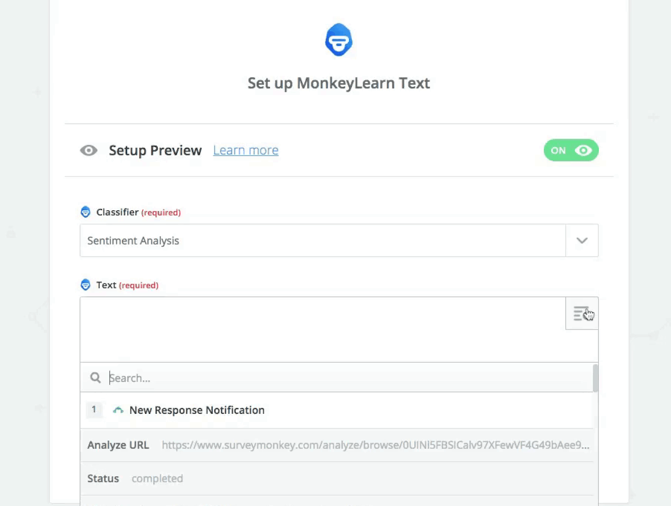Click the Classifier (required) label
The image size is (671, 506).
138,212
